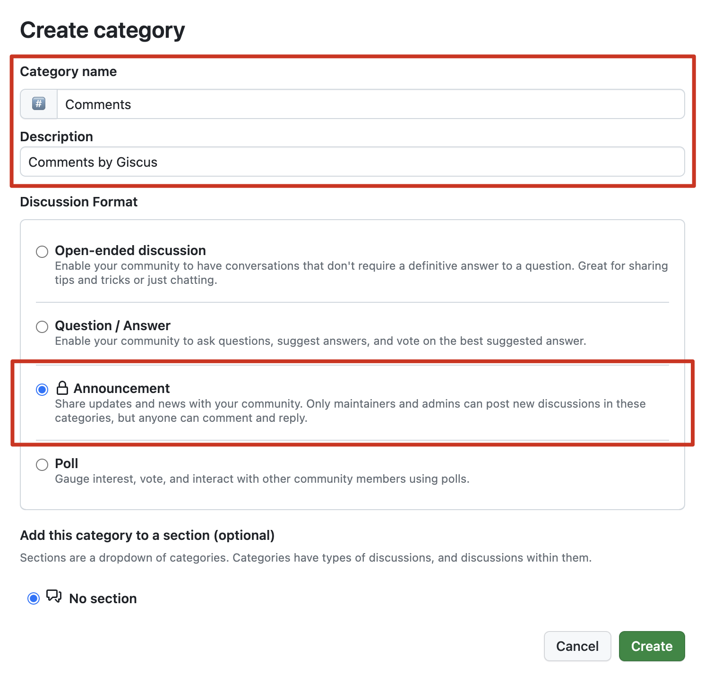Click the Announcement title text

[121, 388]
